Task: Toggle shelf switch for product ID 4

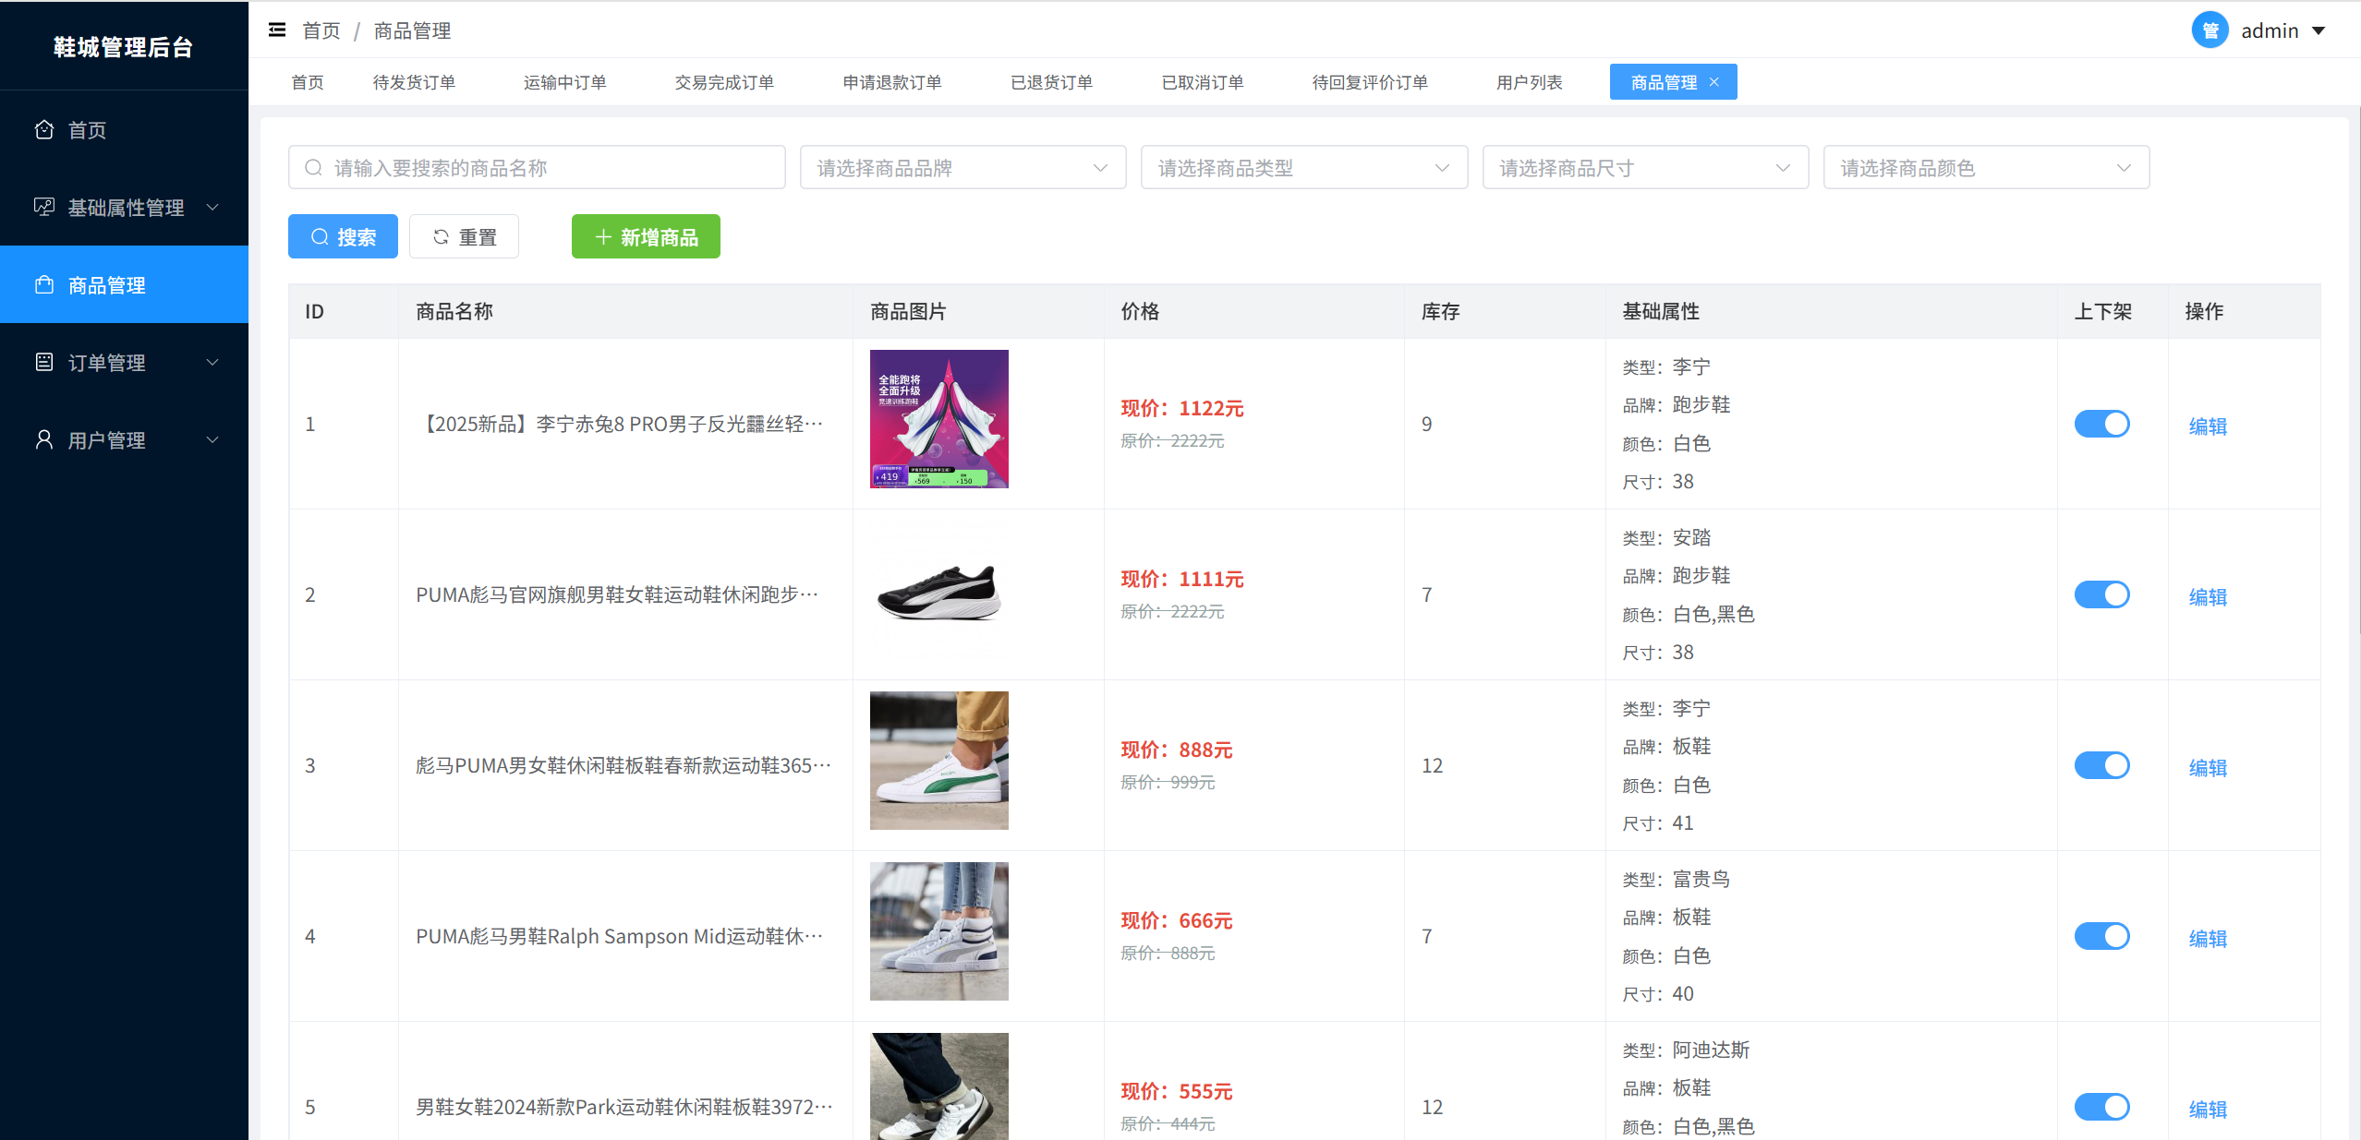Action: coord(2101,936)
